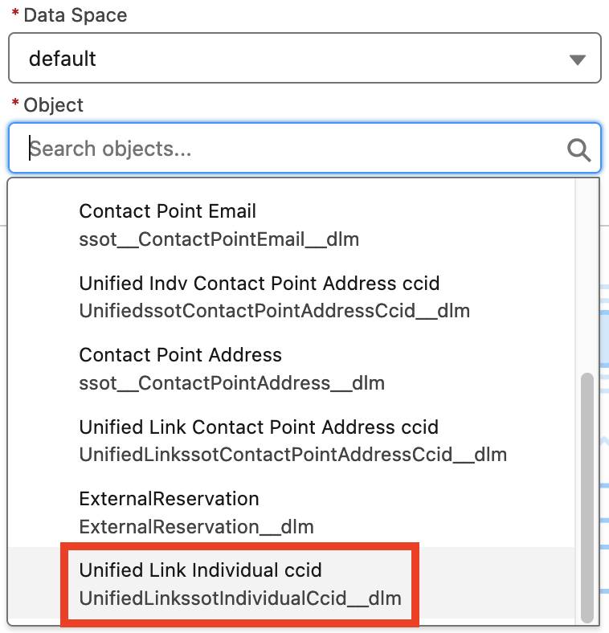Click the Data Space dropdown arrow
This screenshot has height=633, width=609.
pyautogui.click(x=578, y=59)
